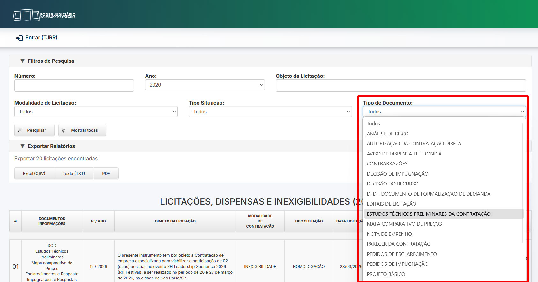The height and width of the screenshot is (282, 538).
Task: Select EDITAIS DE LICITAÇÃO option
Action: click(x=391, y=204)
